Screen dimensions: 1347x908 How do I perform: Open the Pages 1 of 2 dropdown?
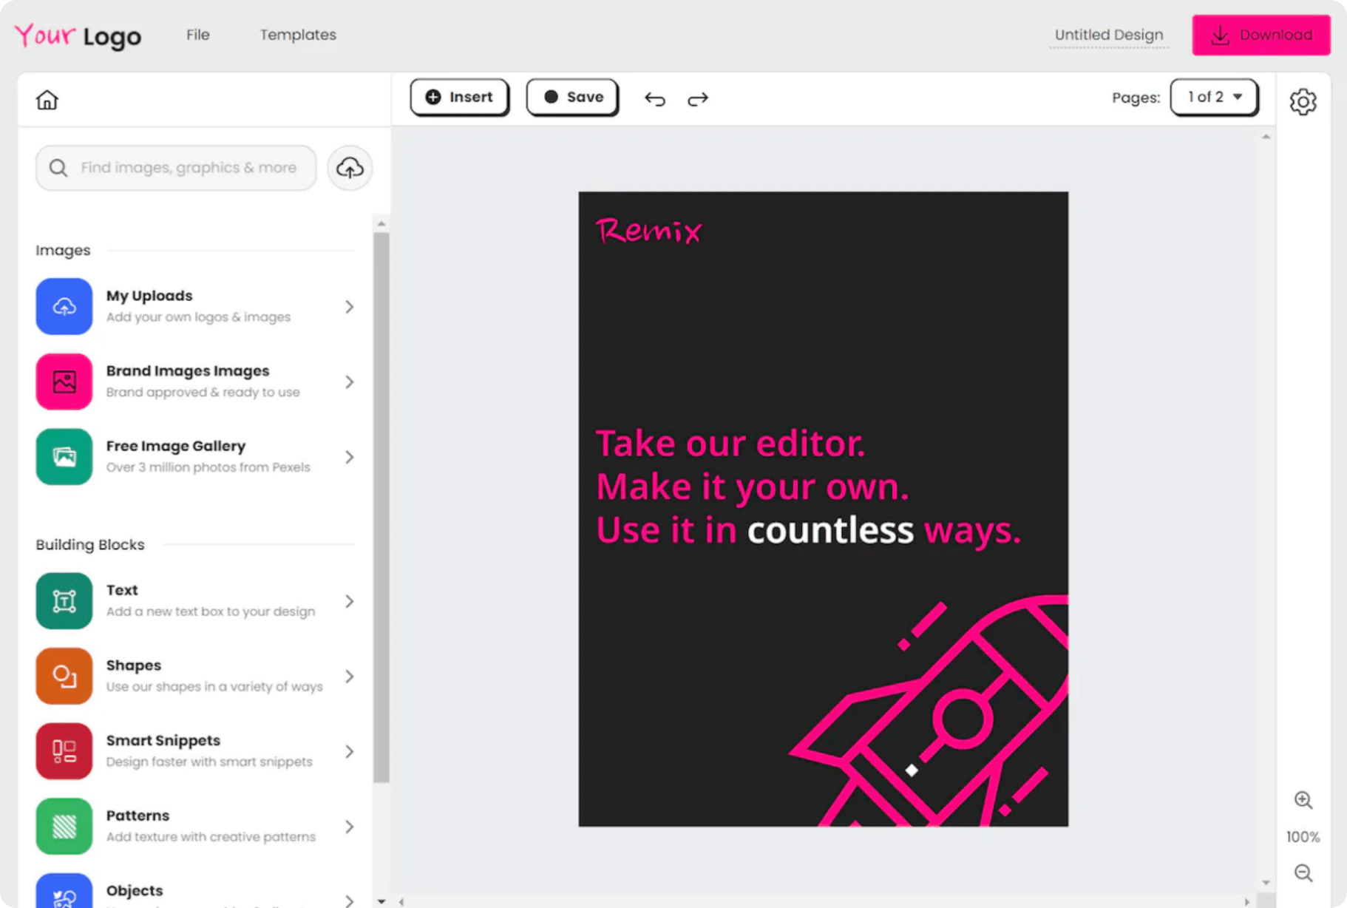(x=1214, y=98)
